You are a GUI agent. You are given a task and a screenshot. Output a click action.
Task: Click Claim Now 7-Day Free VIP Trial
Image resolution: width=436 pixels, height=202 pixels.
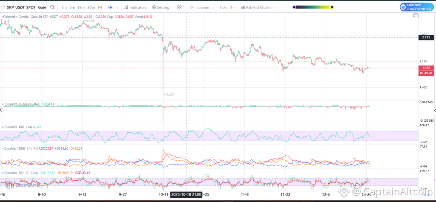tap(416, 7)
